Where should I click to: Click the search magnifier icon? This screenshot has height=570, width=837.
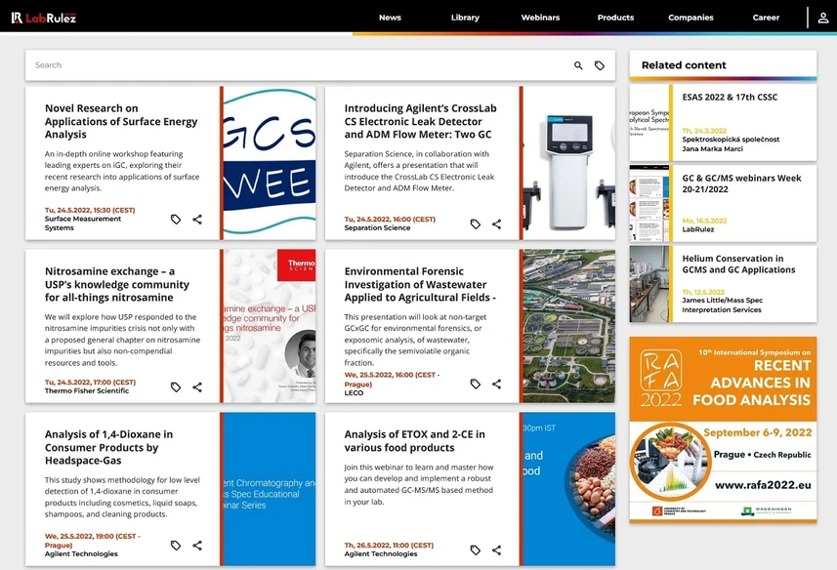[578, 65]
